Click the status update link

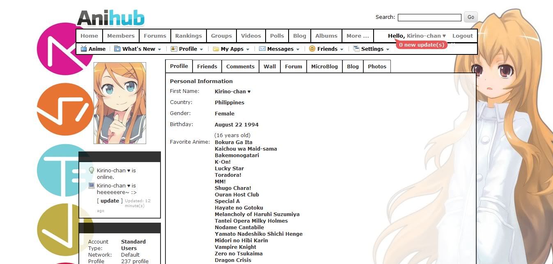tap(110, 201)
